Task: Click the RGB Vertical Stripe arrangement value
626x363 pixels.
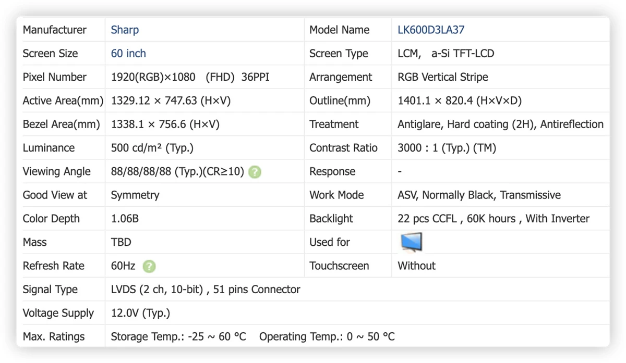Action: (443, 77)
